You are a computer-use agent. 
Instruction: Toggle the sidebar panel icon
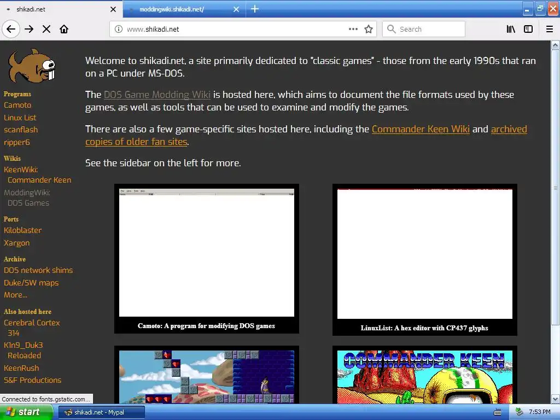(x=528, y=29)
